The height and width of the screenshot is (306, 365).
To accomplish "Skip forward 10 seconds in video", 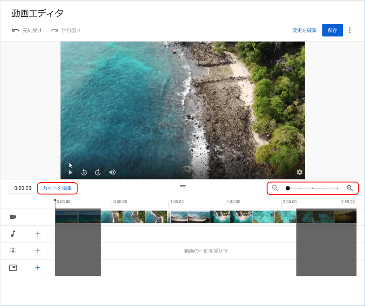I will pyautogui.click(x=98, y=172).
